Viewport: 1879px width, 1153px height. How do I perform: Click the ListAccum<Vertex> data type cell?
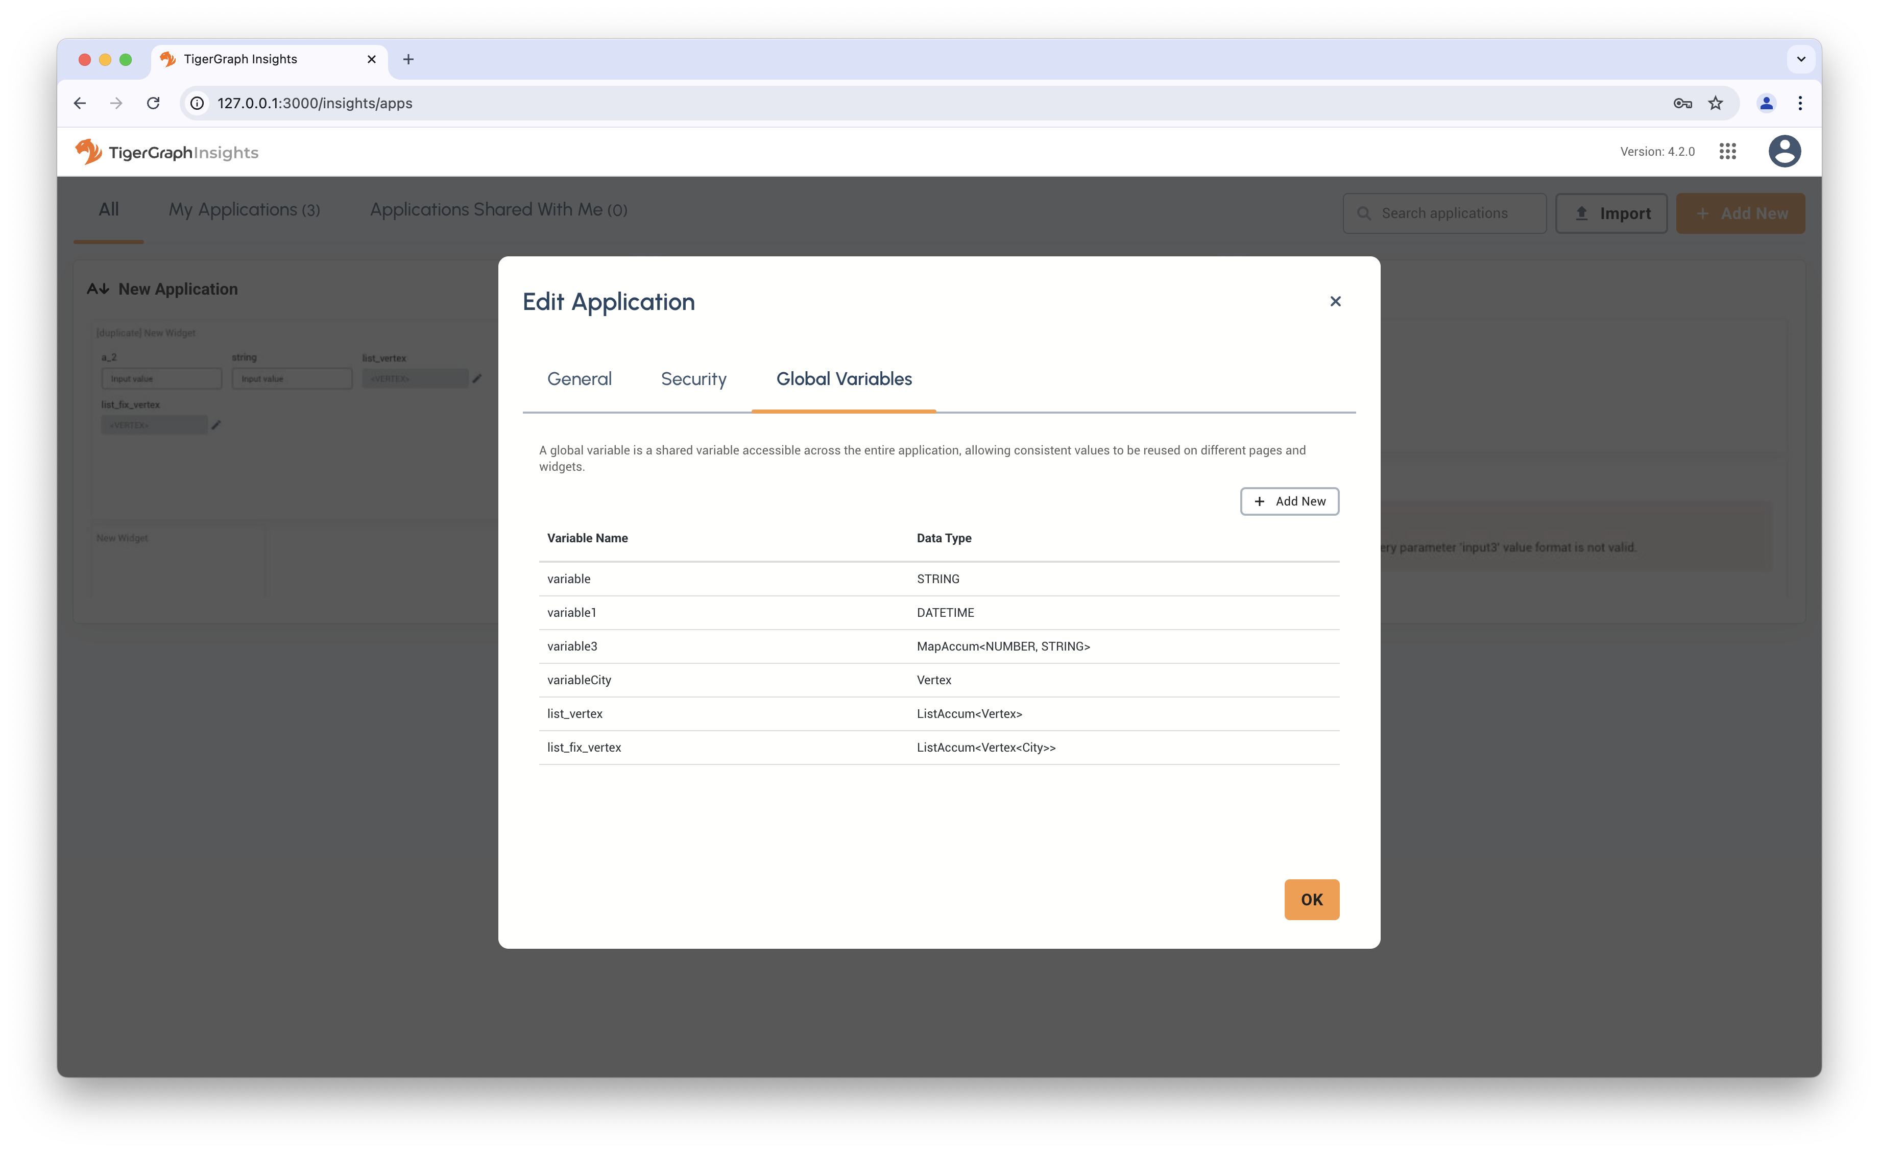(x=969, y=714)
